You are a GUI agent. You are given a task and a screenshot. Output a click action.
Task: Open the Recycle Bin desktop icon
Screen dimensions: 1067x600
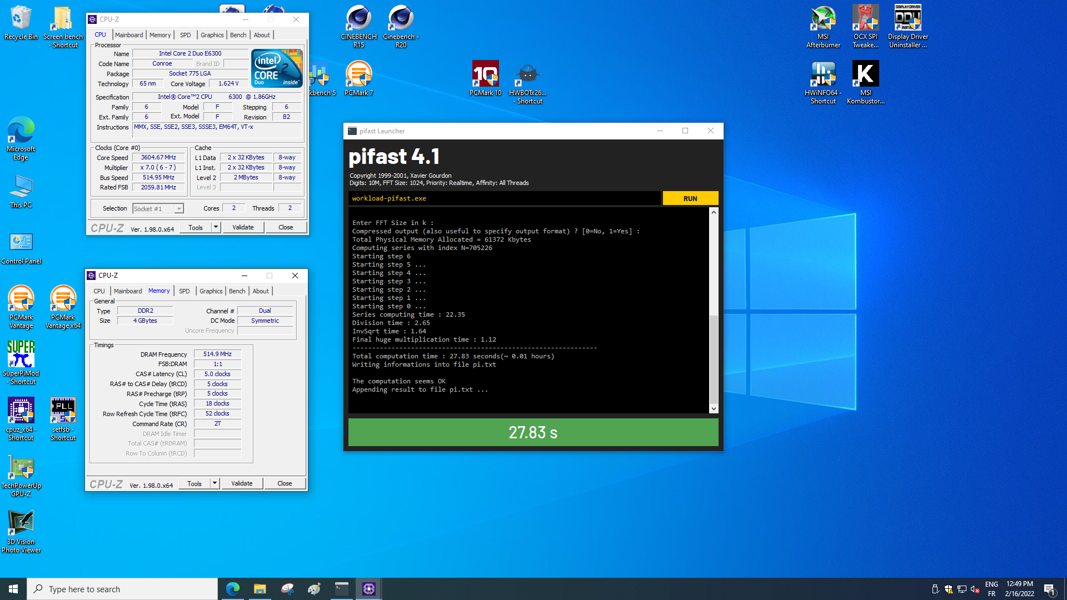pyautogui.click(x=21, y=22)
